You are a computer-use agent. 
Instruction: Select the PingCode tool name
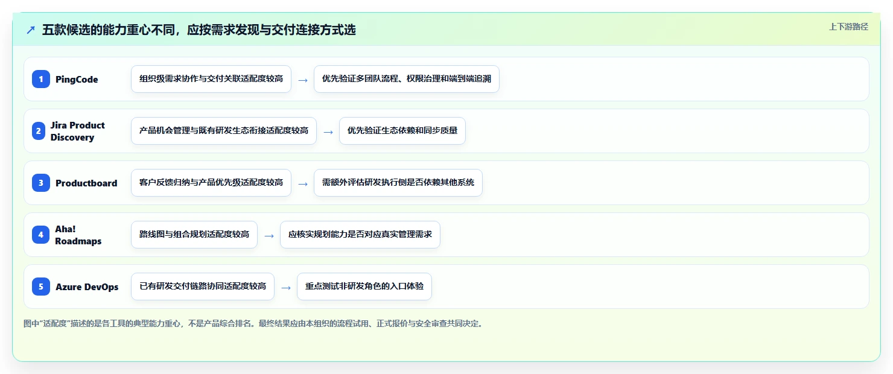(x=77, y=80)
